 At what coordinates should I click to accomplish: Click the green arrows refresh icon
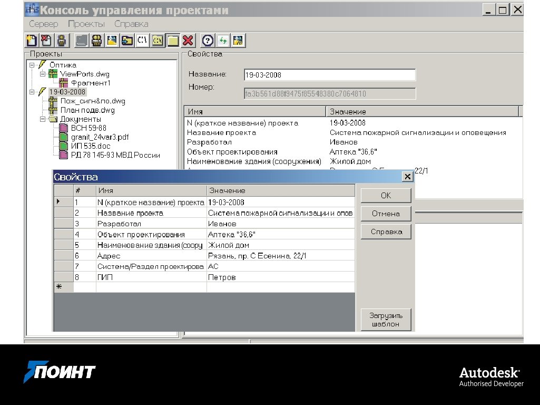[223, 41]
